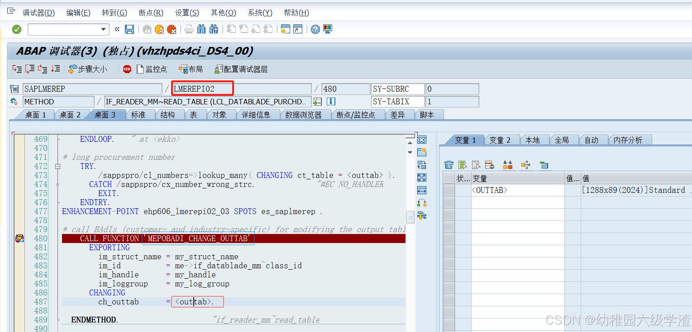Image resolution: width=692 pixels, height=332 pixels.
Task: Click the Continue execution debugger icon
Action: pyautogui.click(x=55, y=69)
